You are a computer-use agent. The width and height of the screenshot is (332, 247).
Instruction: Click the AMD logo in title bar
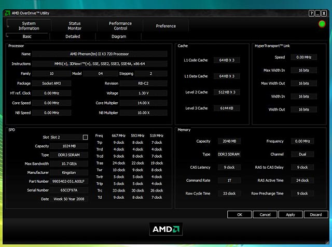[7, 13]
